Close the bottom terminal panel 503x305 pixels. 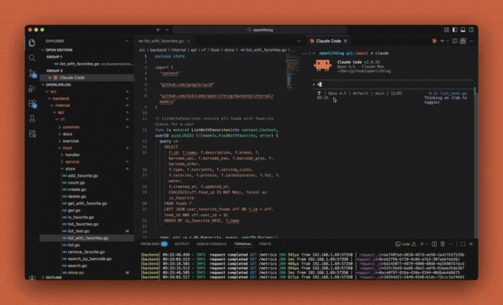[x=472, y=244]
